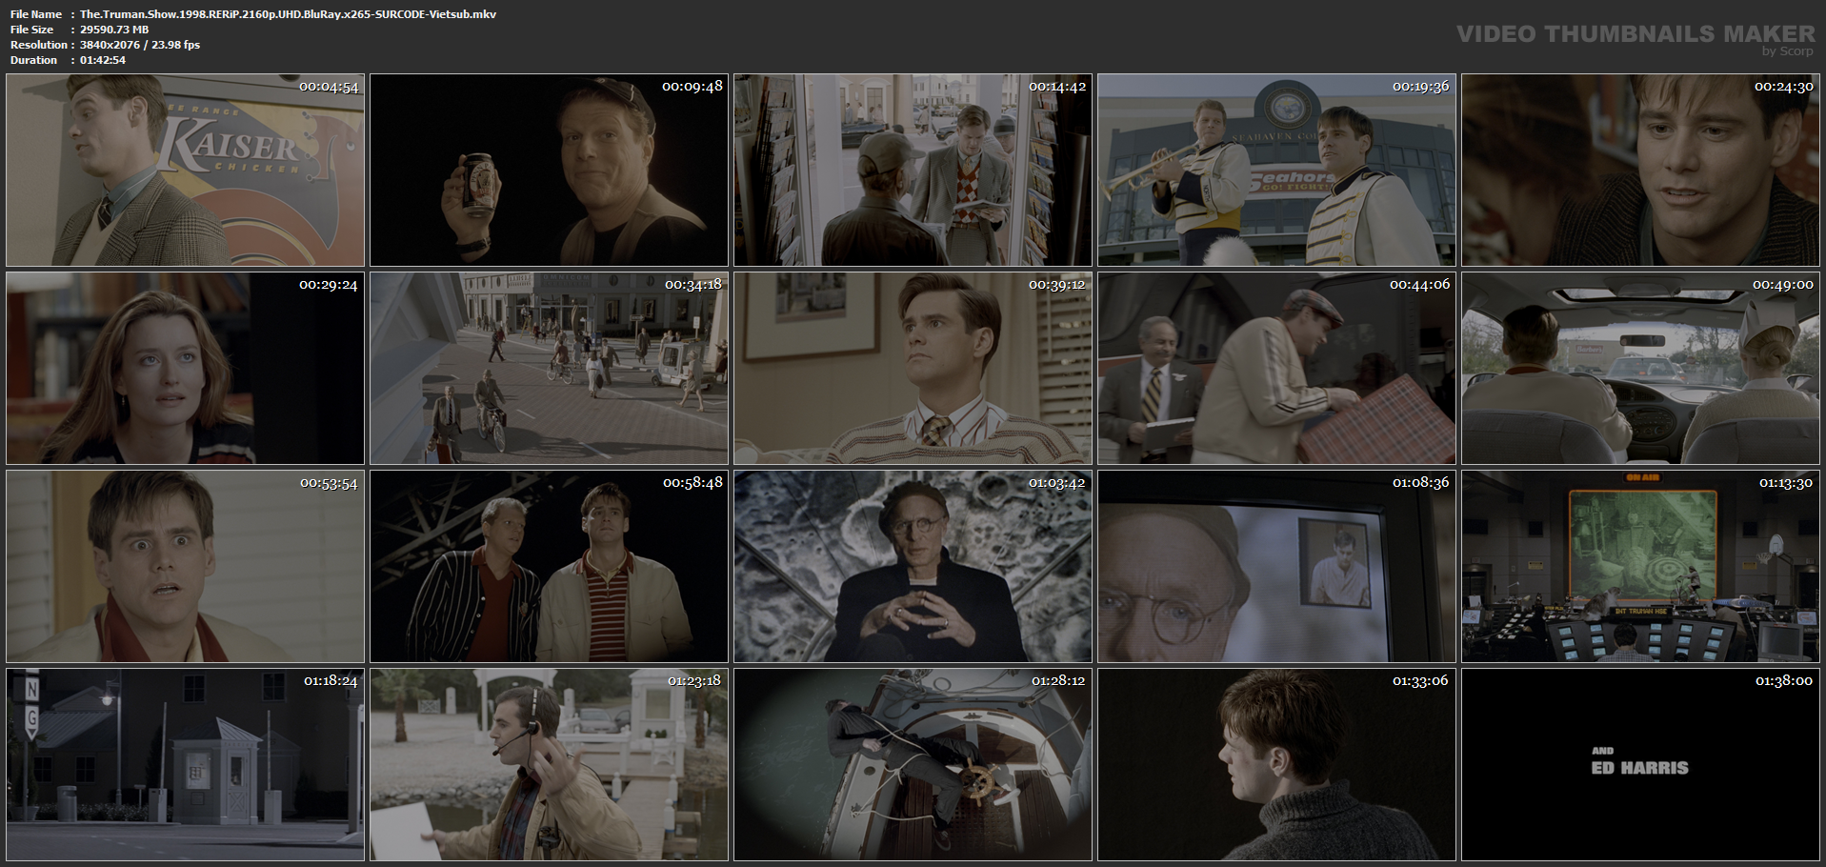Image resolution: width=1826 pixels, height=867 pixels.
Task: Click the duration value 01:42:54
Action: [x=103, y=60]
